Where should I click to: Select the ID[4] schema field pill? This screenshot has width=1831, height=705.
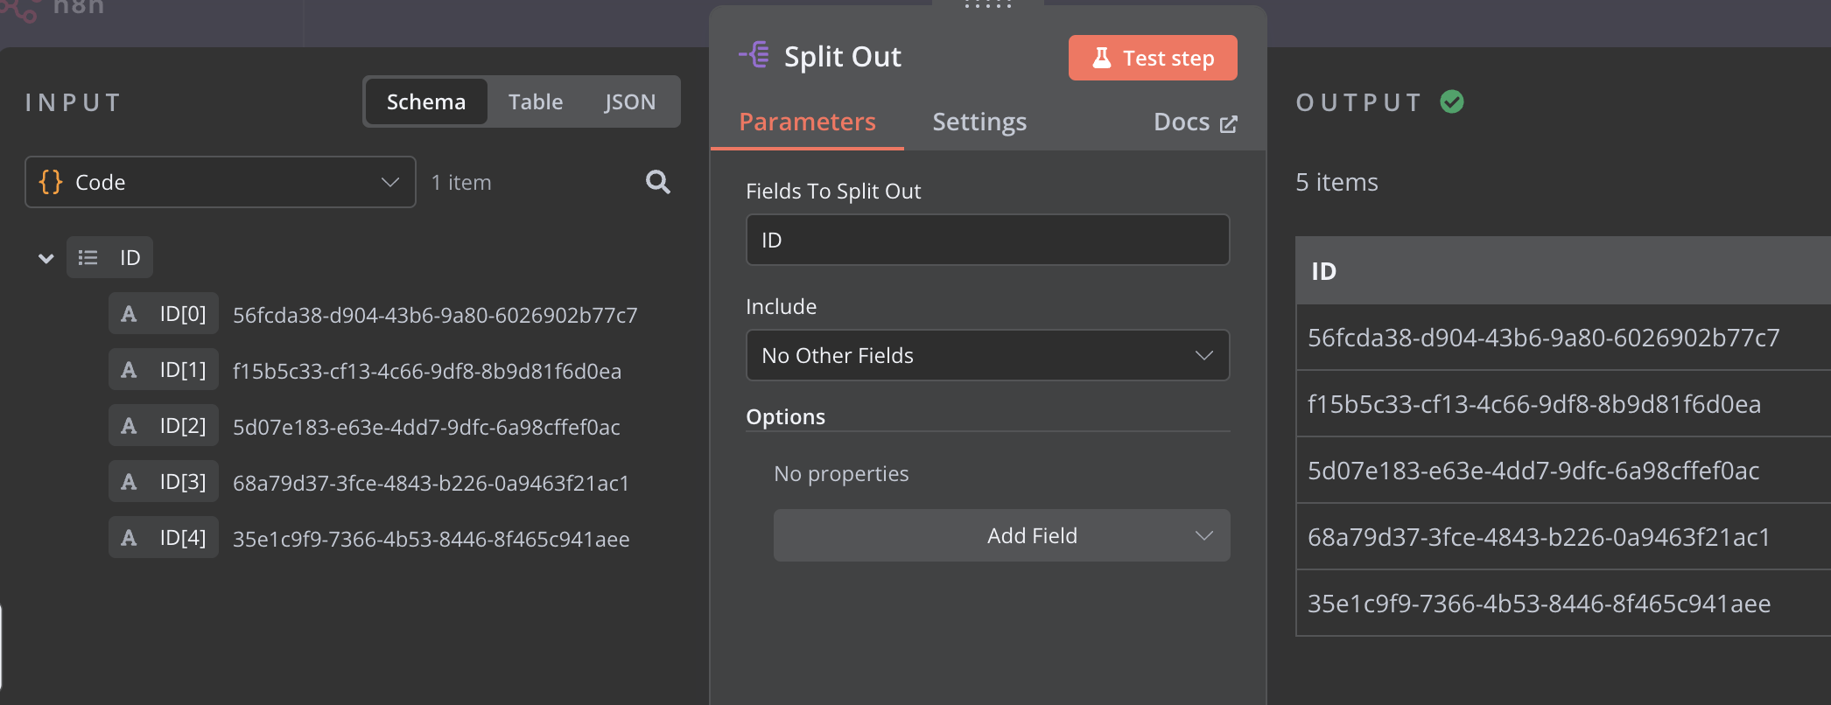tap(164, 538)
